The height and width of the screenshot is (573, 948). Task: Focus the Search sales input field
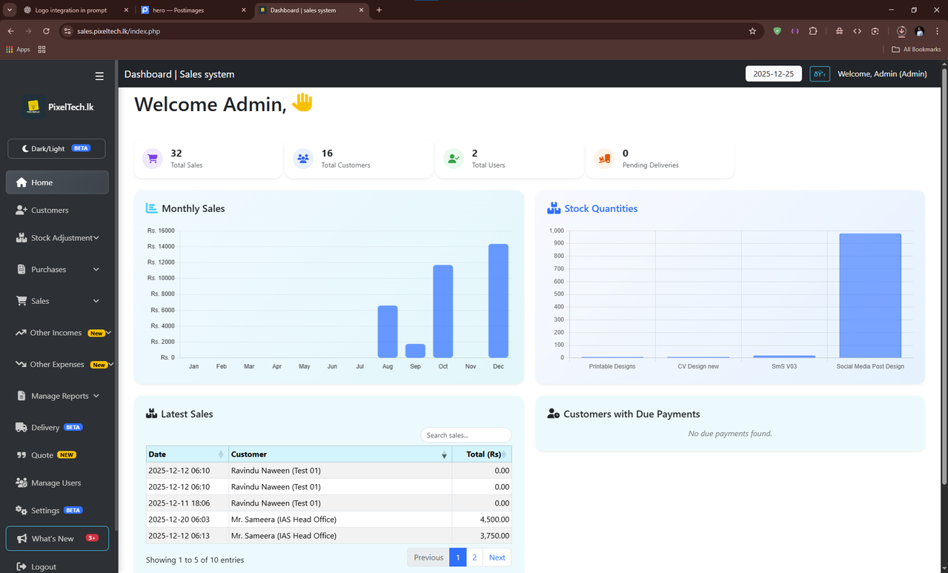pos(466,435)
